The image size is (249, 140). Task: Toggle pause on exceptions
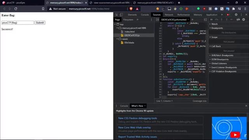coord(244,19)
